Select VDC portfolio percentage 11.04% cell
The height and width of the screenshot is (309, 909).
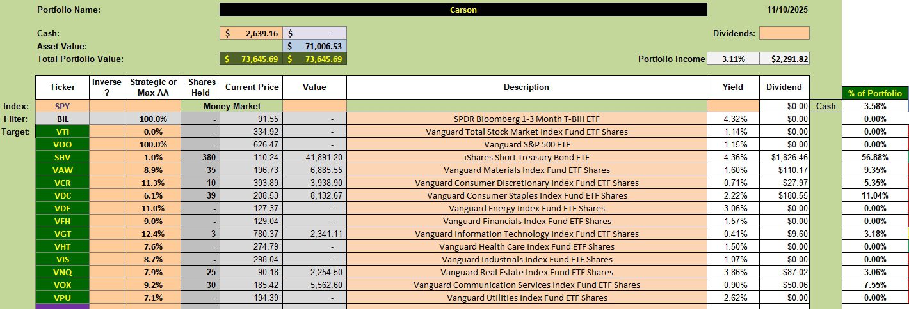pos(874,195)
